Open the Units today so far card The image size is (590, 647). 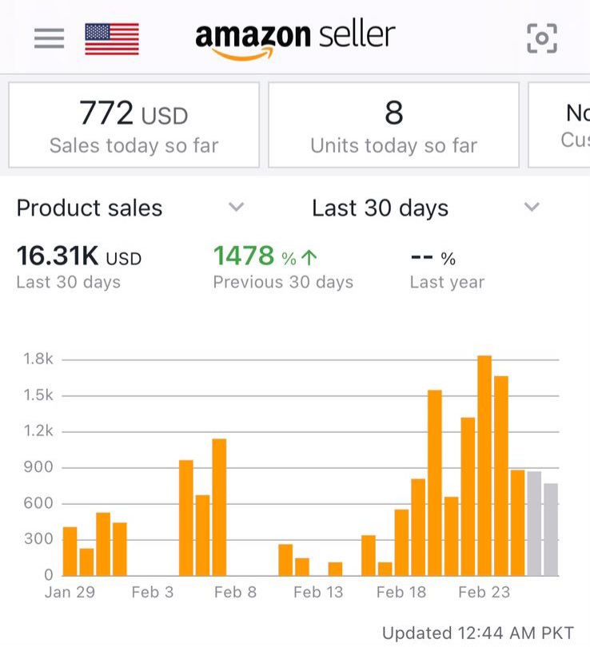[x=393, y=125]
